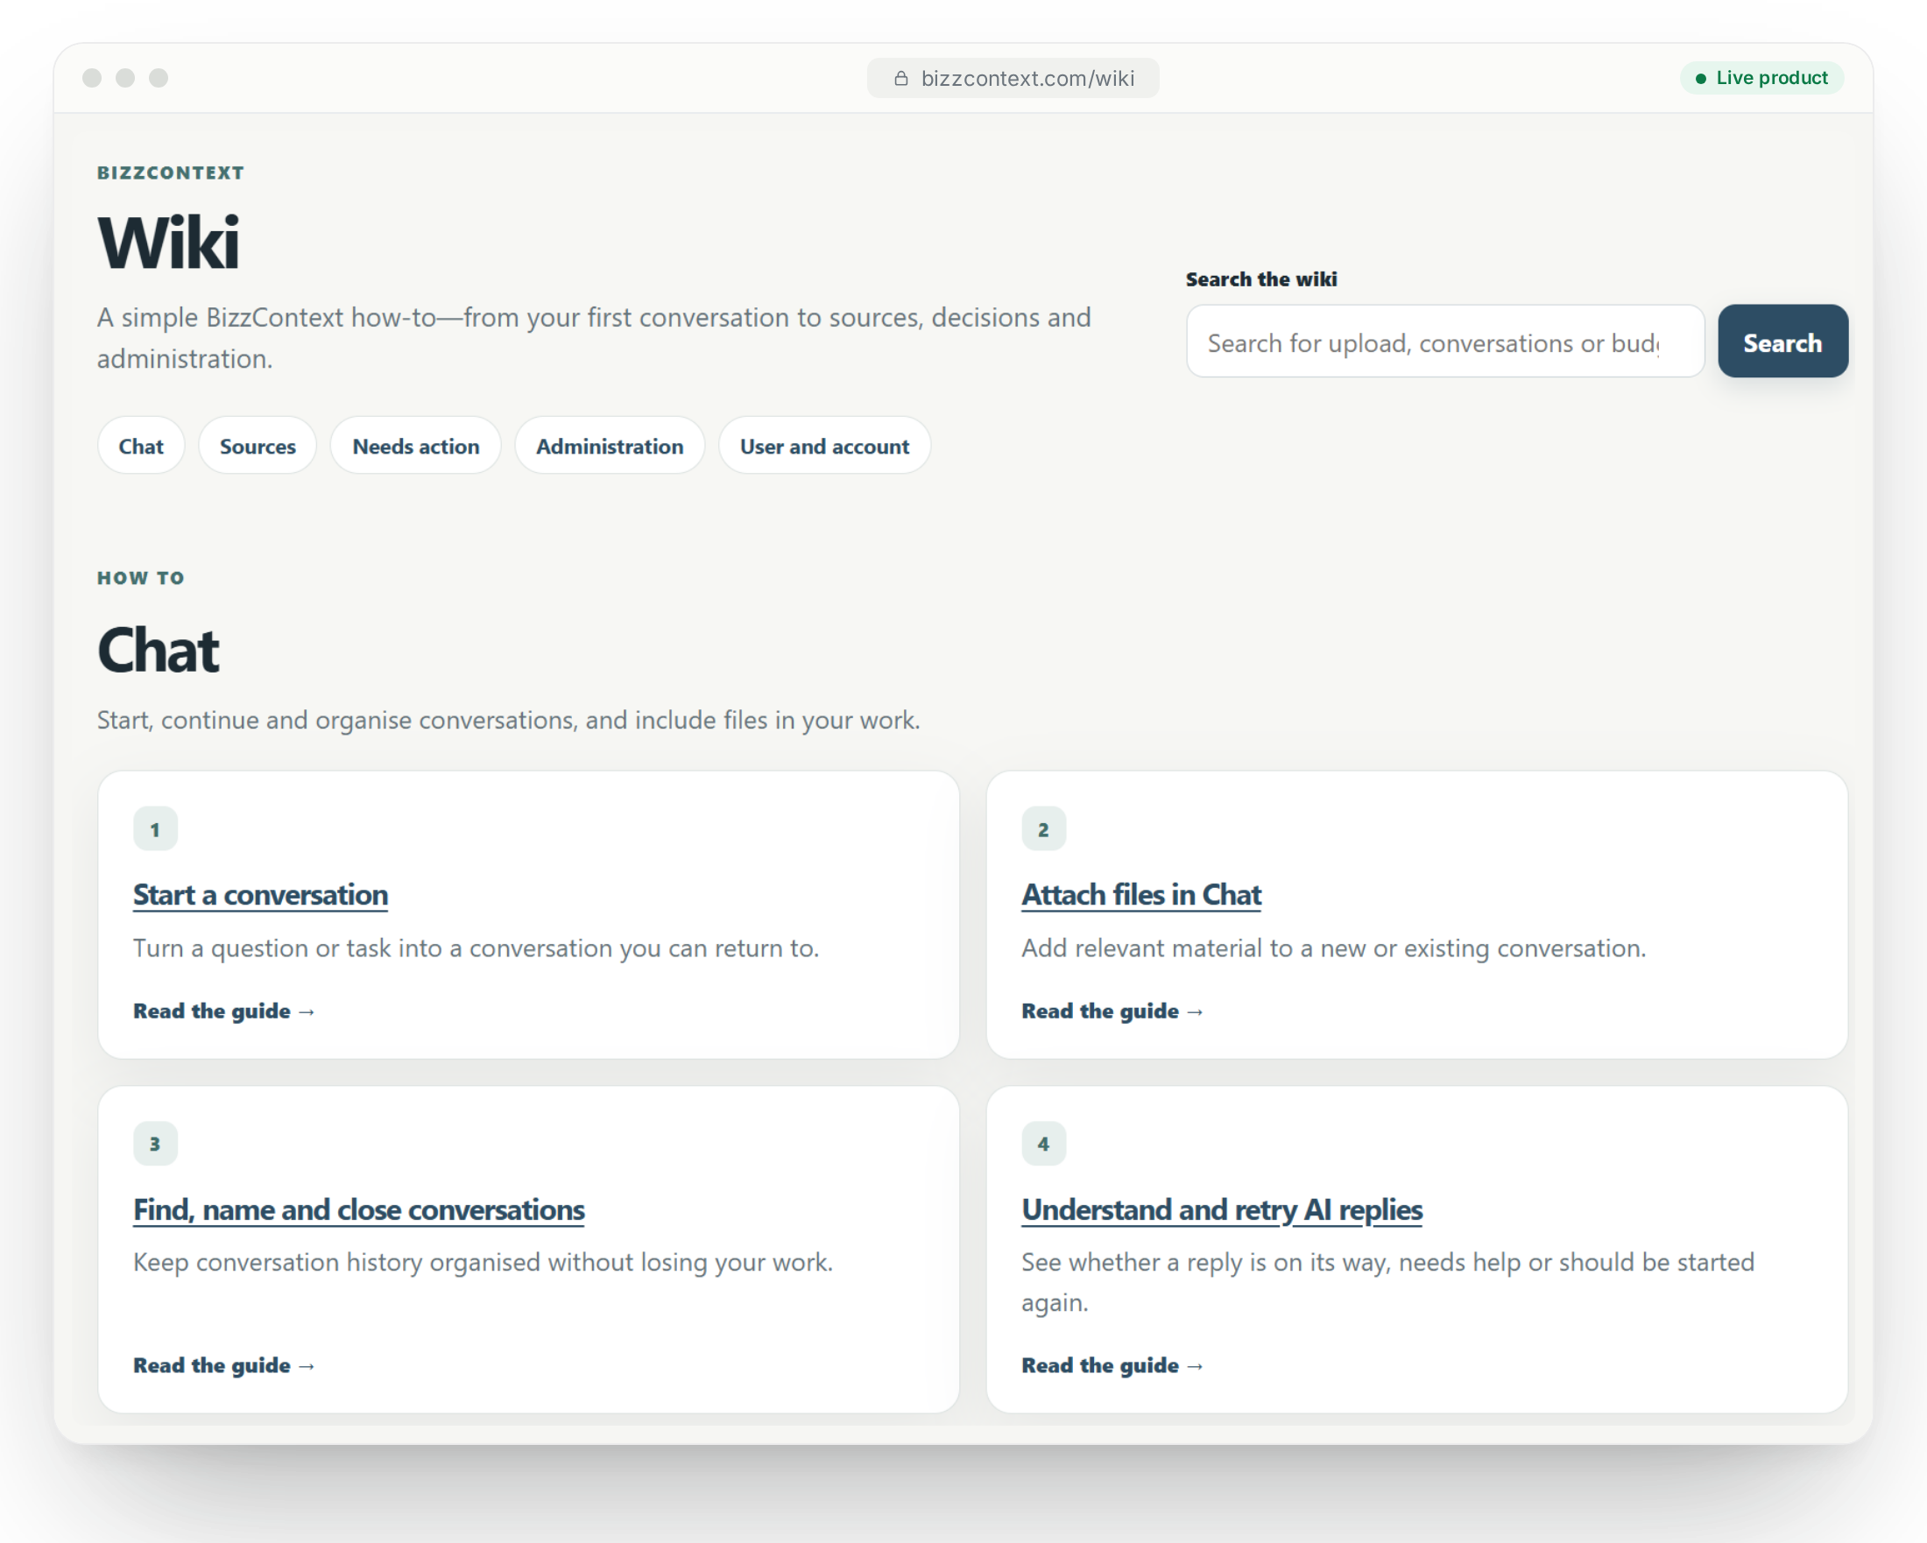The width and height of the screenshot is (1927, 1543).
Task: Open the bizzcontext.com/wiki address bar
Action: [x=1013, y=79]
